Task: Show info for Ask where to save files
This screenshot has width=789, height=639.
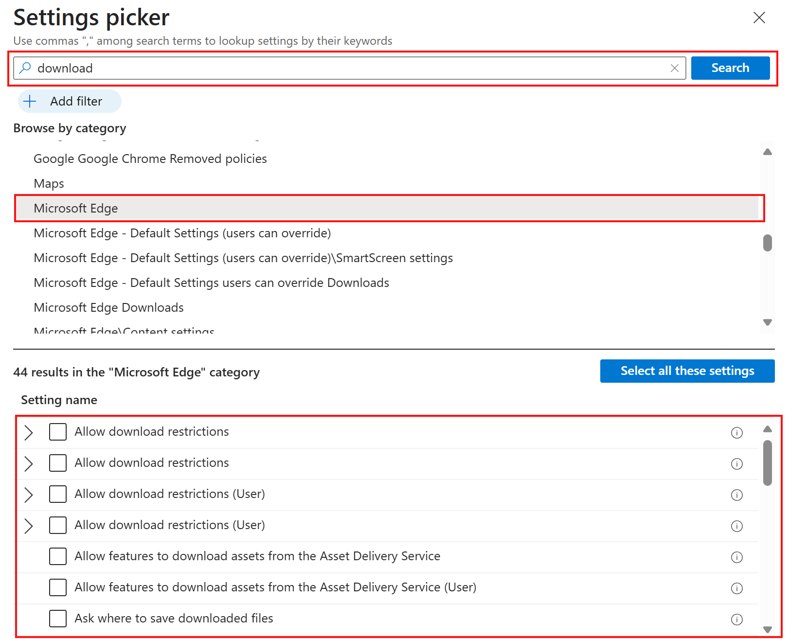Action: [737, 620]
